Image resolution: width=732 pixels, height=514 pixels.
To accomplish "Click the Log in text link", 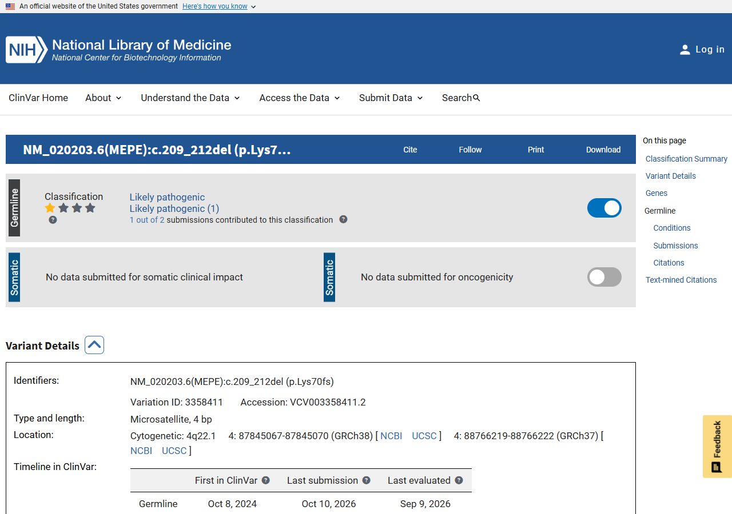I will pyautogui.click(x=710, y=50).
